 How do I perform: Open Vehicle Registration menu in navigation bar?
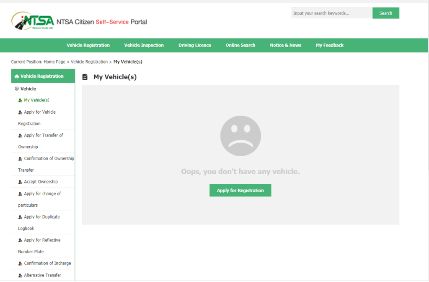click(88, 45)
